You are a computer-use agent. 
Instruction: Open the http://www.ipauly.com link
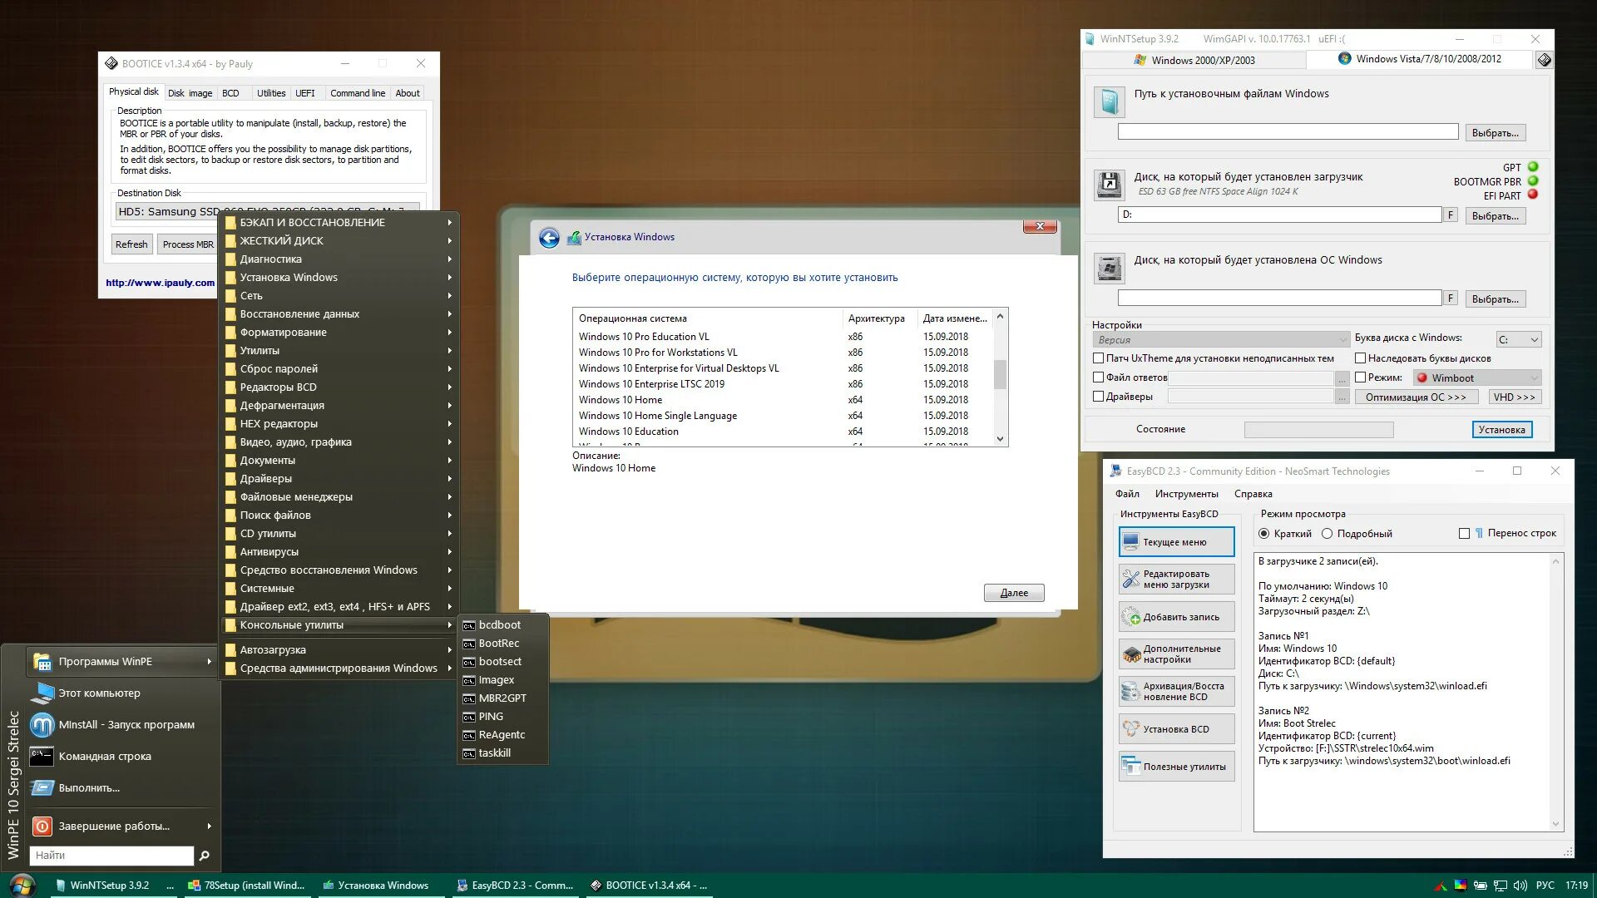[x=160, y=283]
